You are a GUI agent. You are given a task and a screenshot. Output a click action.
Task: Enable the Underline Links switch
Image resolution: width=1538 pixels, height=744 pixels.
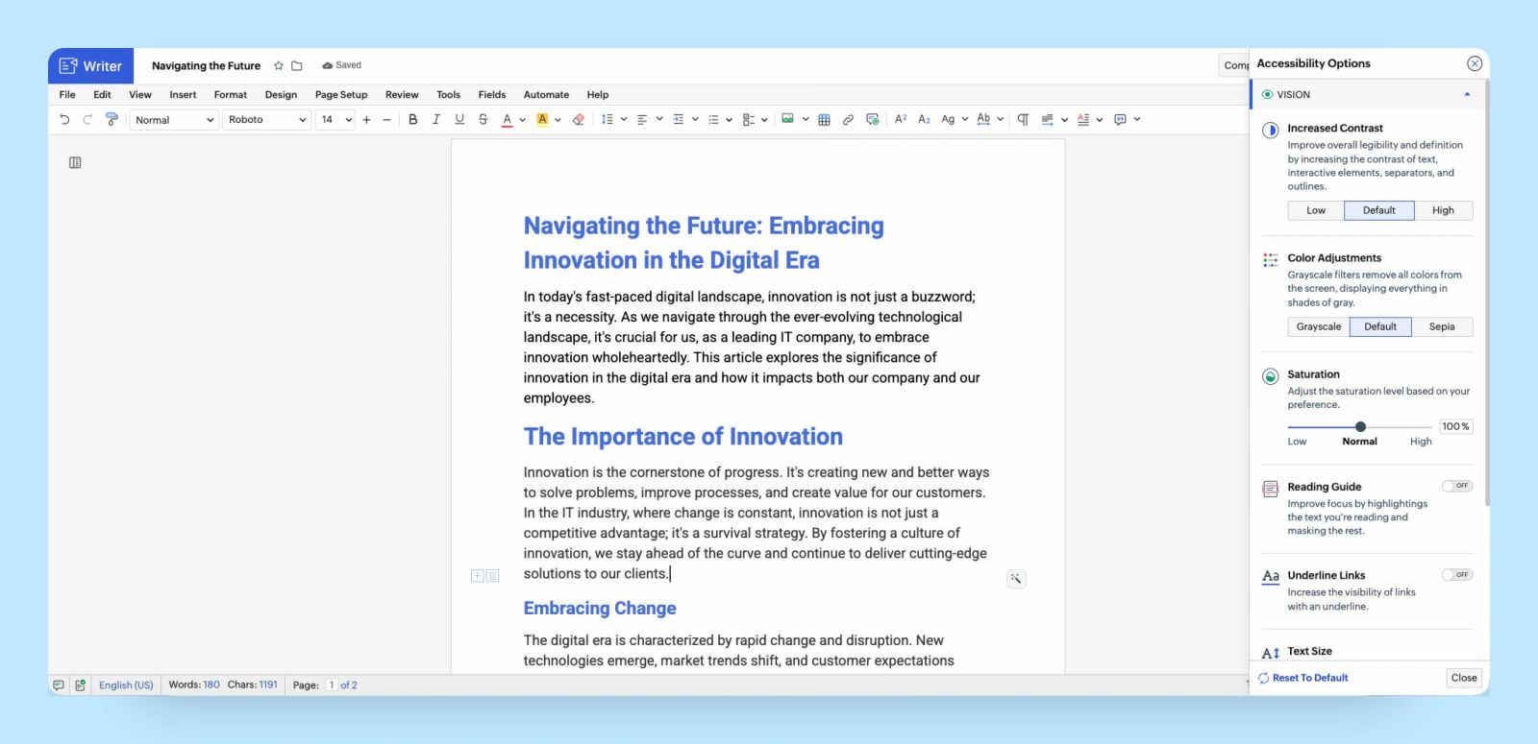pos(1457,574)
